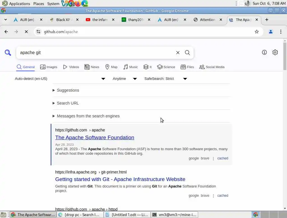Viewport: 287px width, 218px height.
Task: Select the General search category
Action: [x=26, y=67]
